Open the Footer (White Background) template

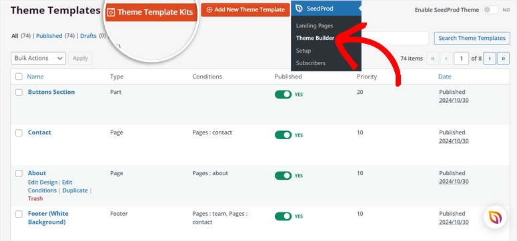point(48,218)
